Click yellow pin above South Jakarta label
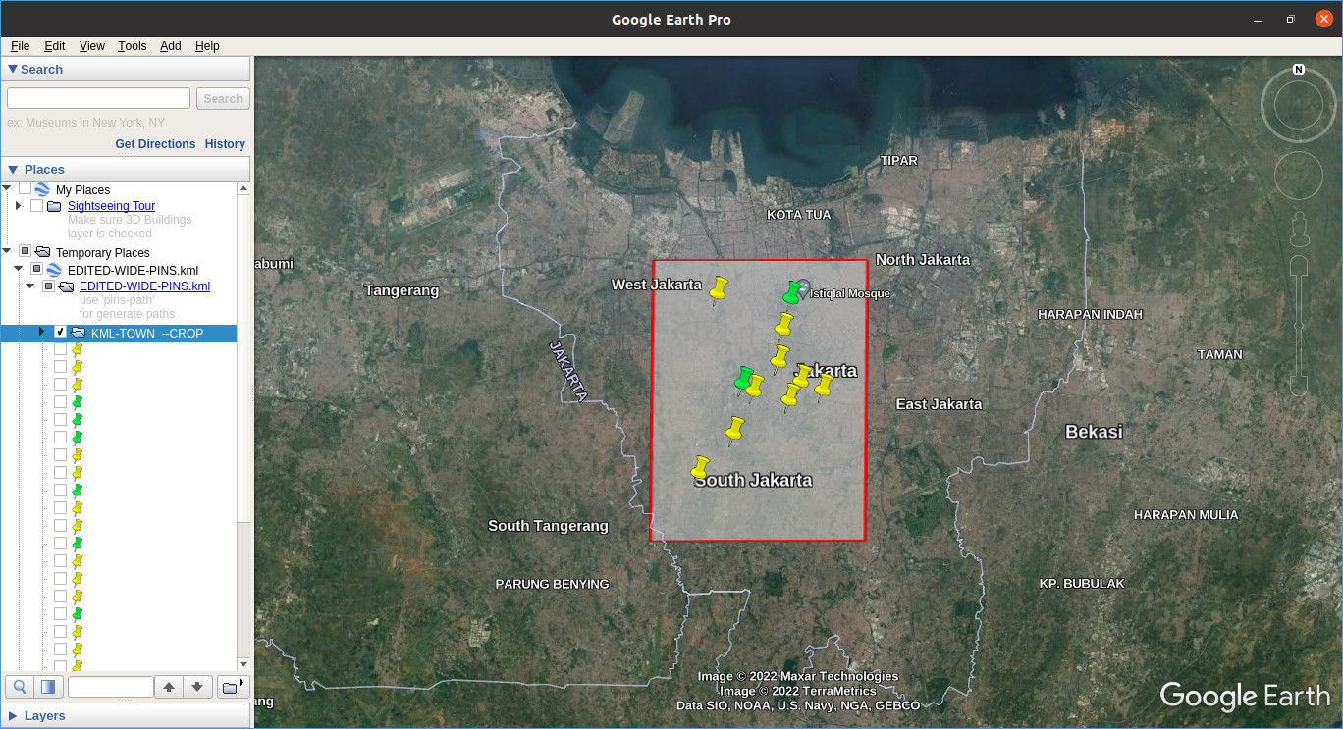Viewport: 1343px width, 729px height. point(700,467)
